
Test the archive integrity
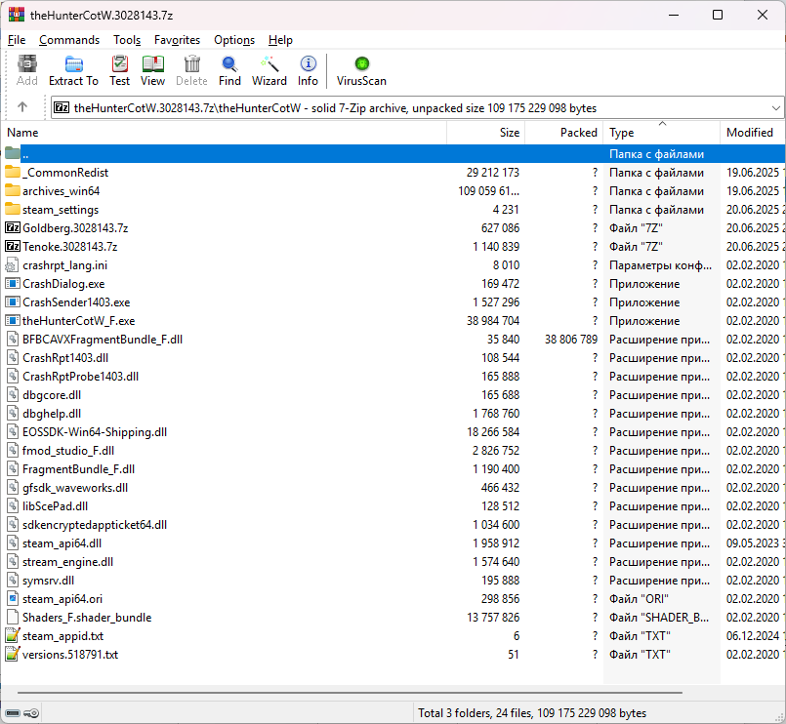point(119,68)
